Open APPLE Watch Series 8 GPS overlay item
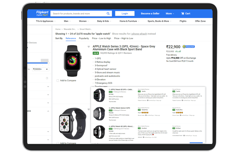Image resolution: width=231 pixels, height=155 pixels. 119,108
